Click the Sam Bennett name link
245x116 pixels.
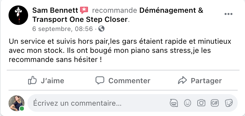(x=55, y=10)
